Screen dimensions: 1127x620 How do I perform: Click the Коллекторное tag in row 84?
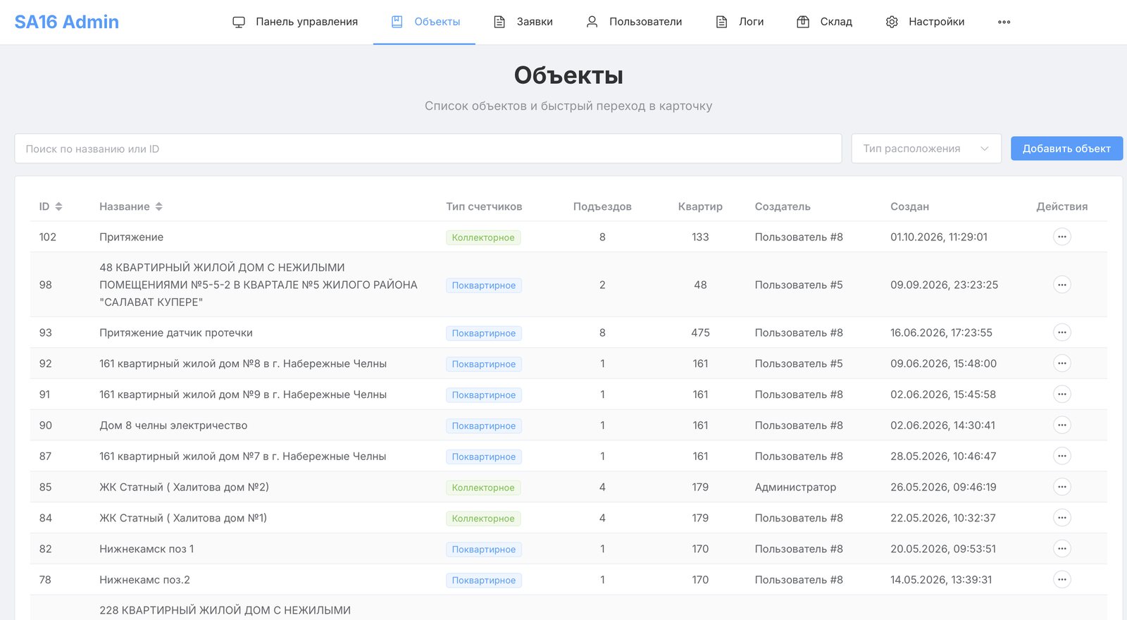pyautogui.click(x=483, y=519)
